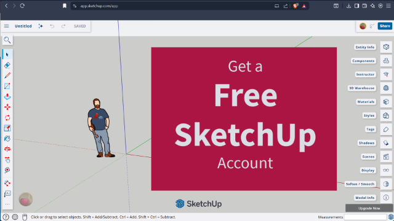Viewport: 394px width, 221px height.
Task: Open the Styles panel icon
Action: [x=386, y=115]
